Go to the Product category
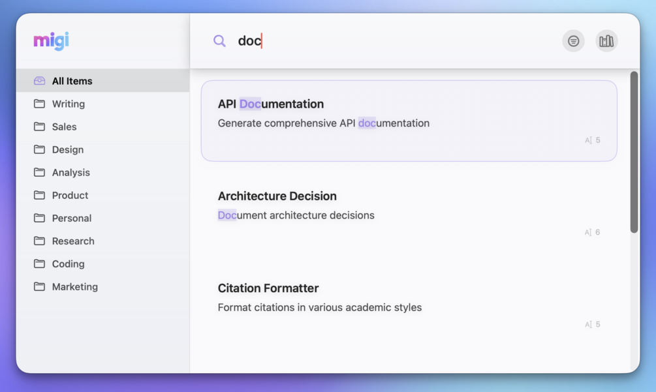The image size is (656, 392). tap(70, 195)
